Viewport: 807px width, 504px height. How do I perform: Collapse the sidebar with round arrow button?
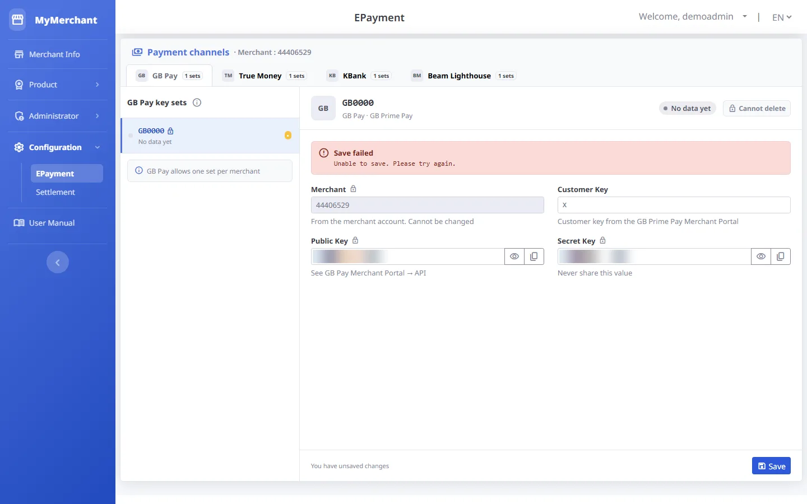click(x=58, y=262)
